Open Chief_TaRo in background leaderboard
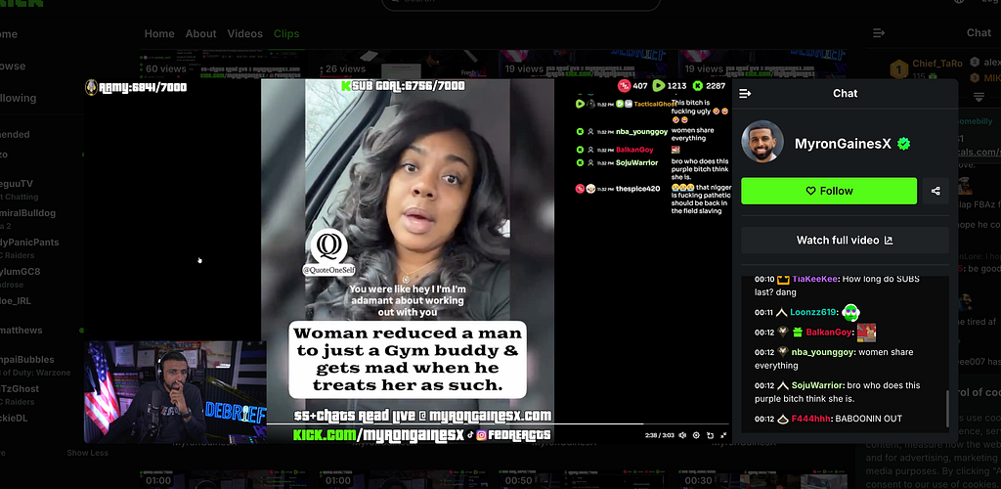1001x489 pixels. pyautogui.click(x=937, y=64)
